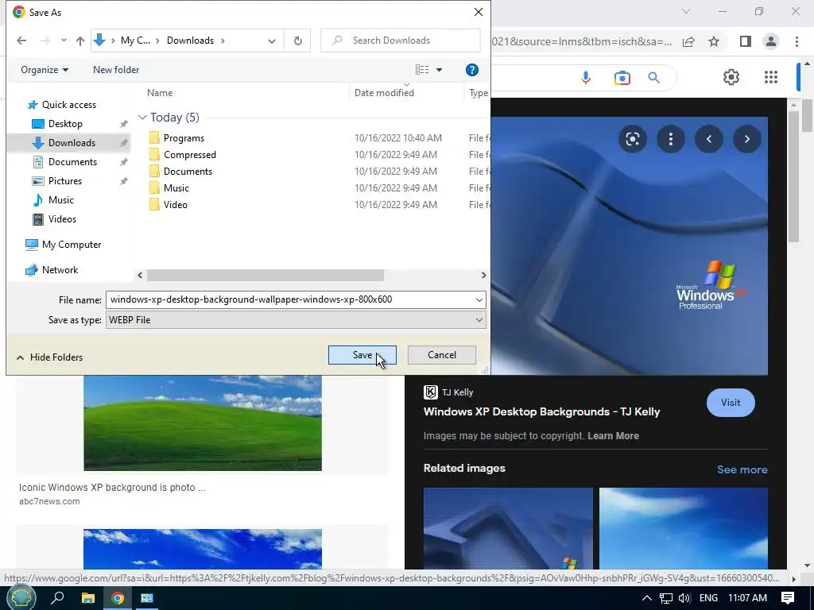Viewport: 814px width, 610px height.
Task: Open the Save as type dropdown
Action: (296, 319)
